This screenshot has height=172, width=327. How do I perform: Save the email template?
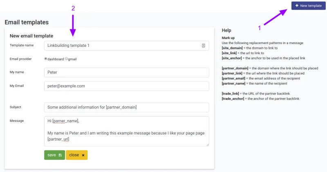(54, 155)
